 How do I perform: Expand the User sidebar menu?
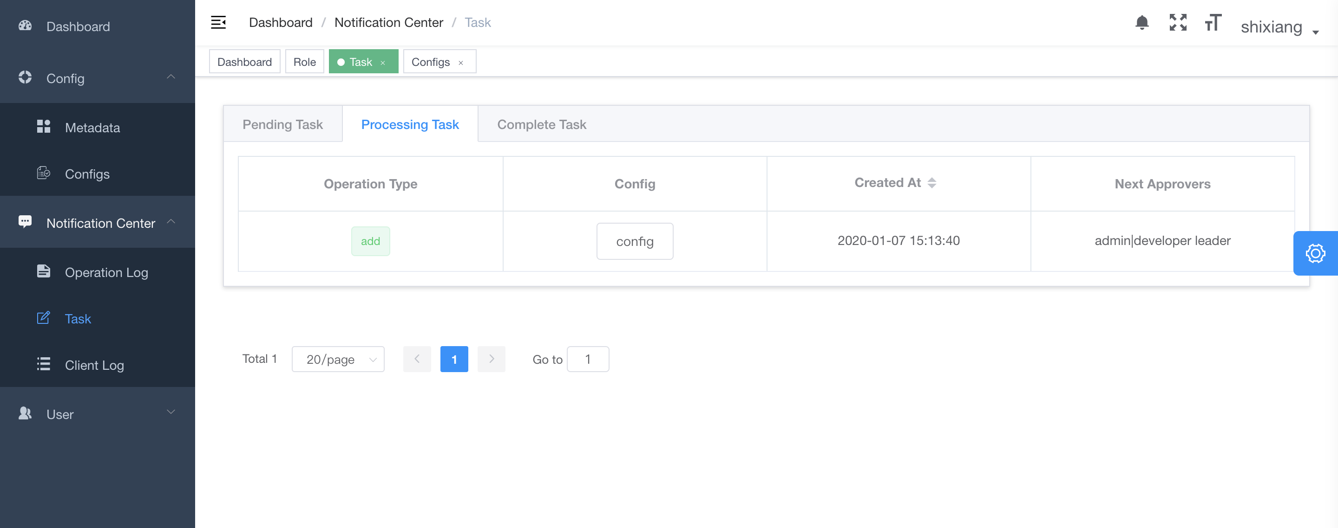coord(171,413)
